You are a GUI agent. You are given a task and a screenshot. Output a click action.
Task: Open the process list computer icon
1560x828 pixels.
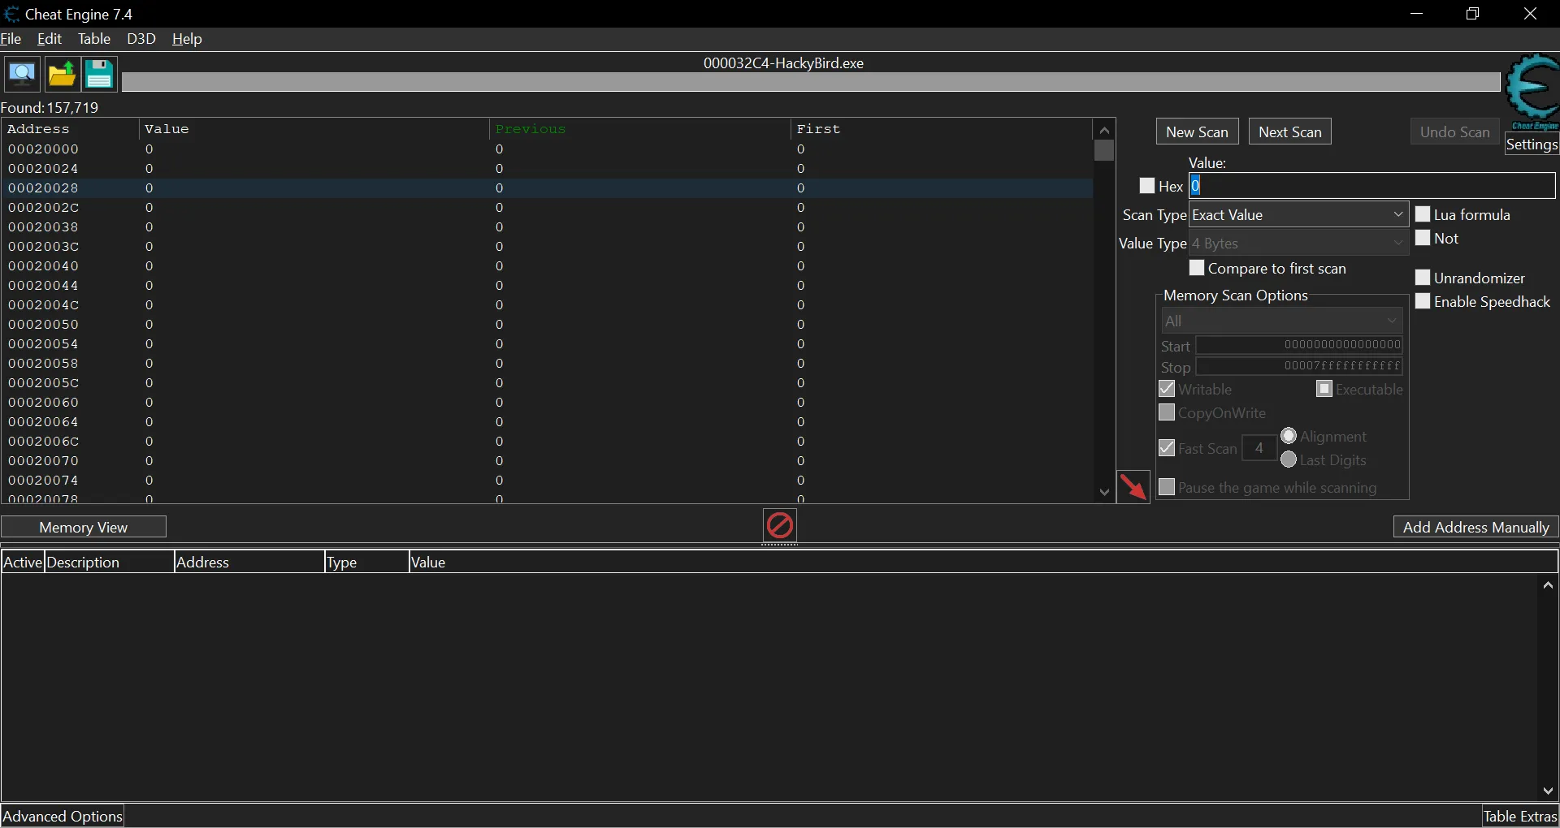pyautogui.click(x=22, y=75)
